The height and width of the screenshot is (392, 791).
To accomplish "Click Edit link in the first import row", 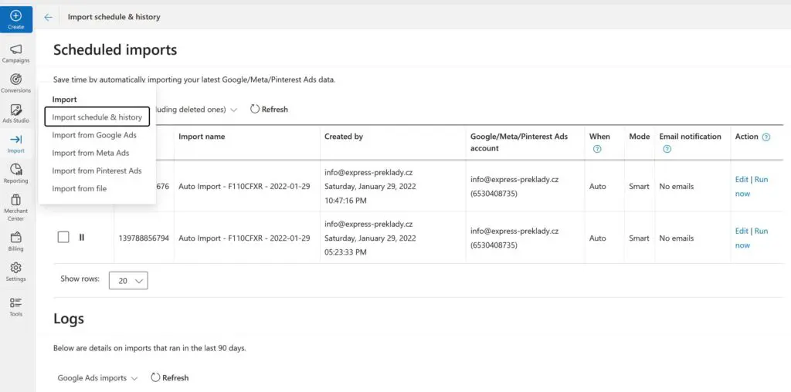I will pos(742,179).
